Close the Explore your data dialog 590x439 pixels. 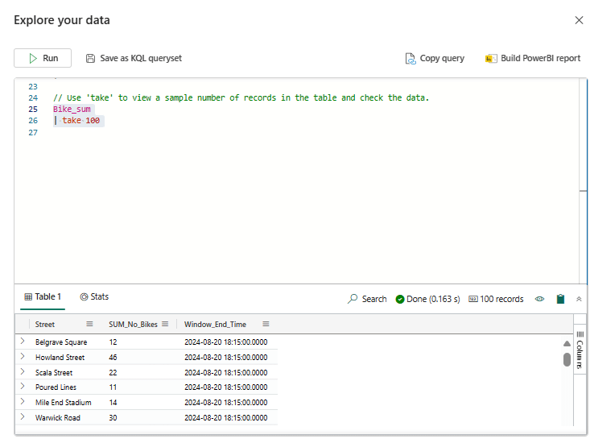click(579, 20)
